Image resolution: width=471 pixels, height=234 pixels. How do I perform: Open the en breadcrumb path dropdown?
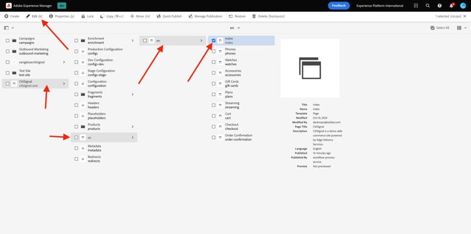[x=235, y=28]
